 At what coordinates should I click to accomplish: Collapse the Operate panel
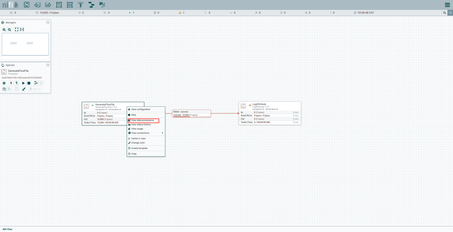(x=48, y=65)
